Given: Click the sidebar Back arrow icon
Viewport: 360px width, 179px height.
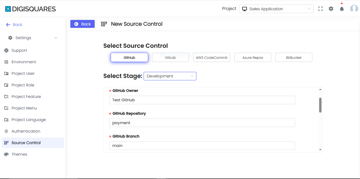Looking at the screenshot, I should (8, 25).
